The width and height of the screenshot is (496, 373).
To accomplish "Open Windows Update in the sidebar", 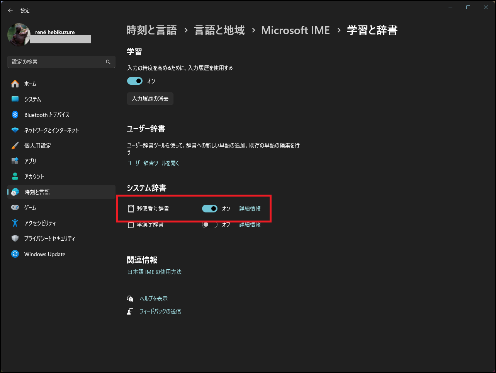I will tap(61, 254).
